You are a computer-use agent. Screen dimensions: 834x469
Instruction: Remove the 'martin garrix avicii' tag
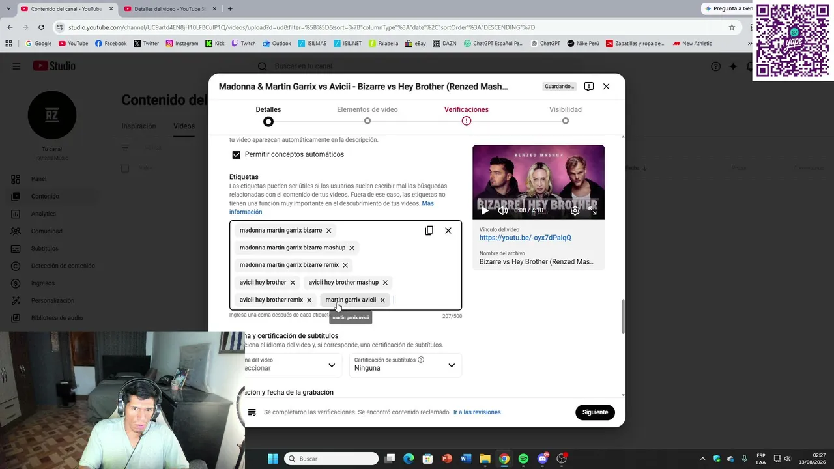click(x=382, y=300)
